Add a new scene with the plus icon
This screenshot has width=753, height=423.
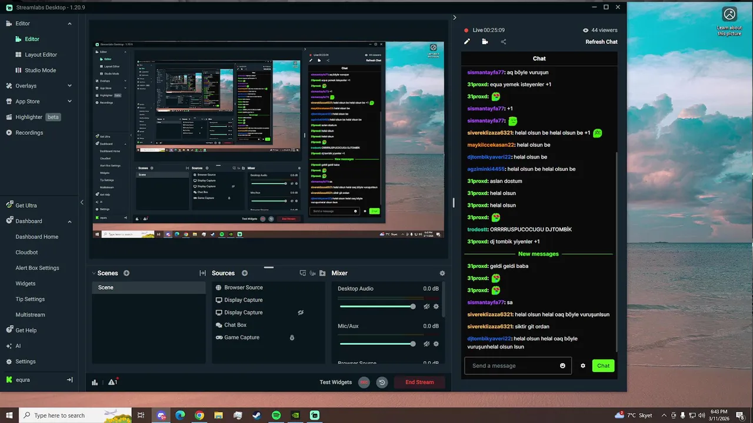tap(126, 273)
